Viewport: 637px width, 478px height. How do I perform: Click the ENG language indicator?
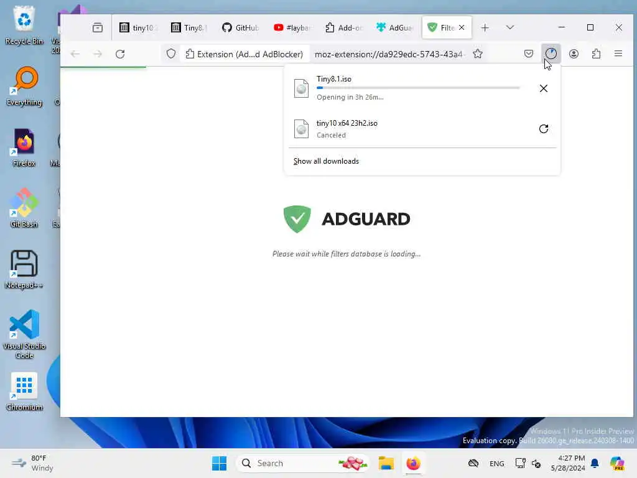click(496, 463)
